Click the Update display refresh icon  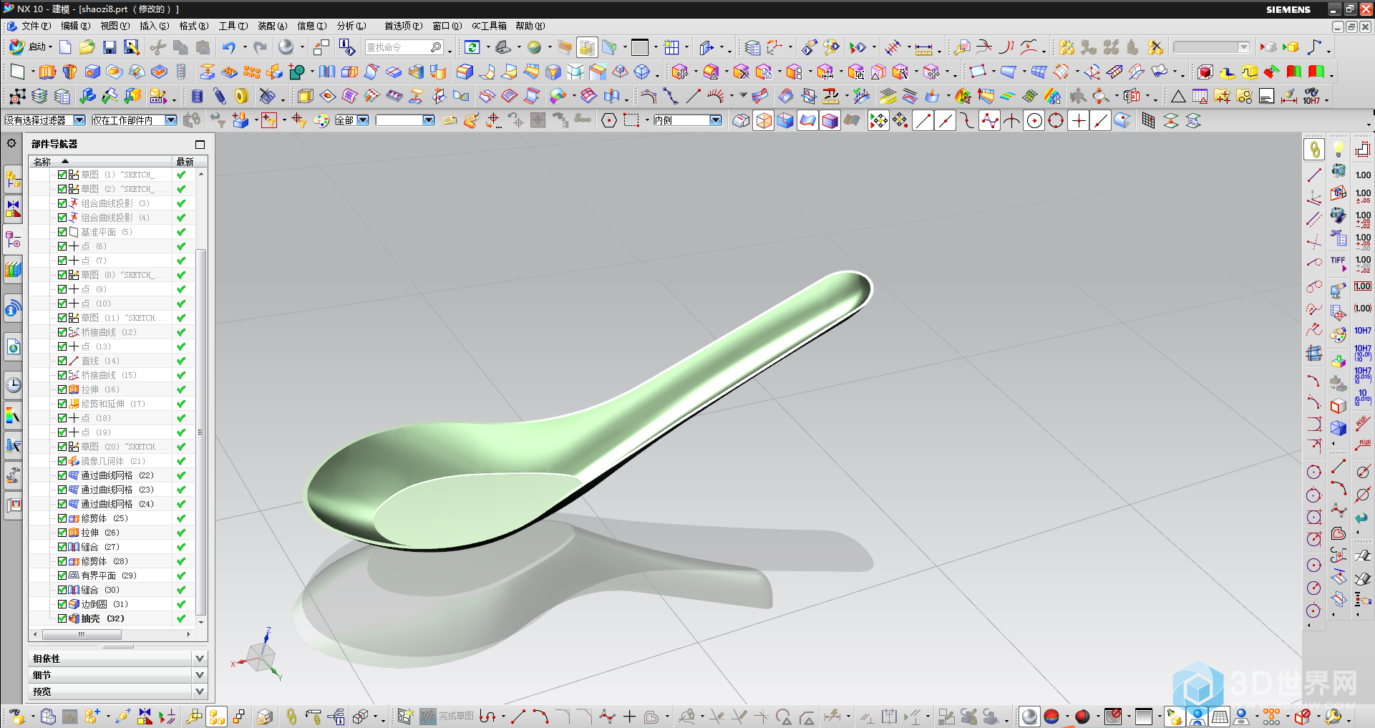[x=472, y=47]
